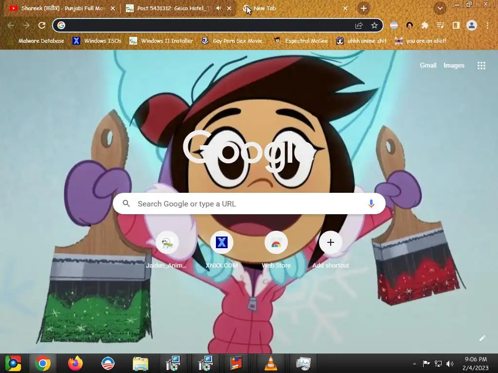The image size is (498, 373).
Task: Open the Action Center flag icon
Action: pos(426,363)
